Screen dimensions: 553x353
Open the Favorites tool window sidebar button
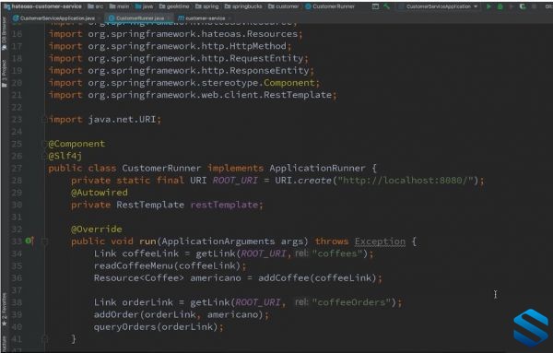coord(5,309)
